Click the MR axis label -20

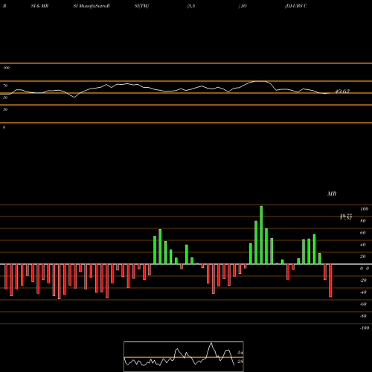point(363,280)
